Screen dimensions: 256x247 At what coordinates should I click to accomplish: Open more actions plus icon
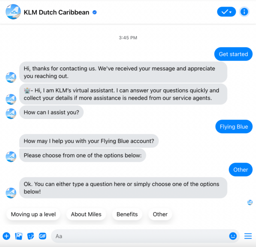click(6, 236)
